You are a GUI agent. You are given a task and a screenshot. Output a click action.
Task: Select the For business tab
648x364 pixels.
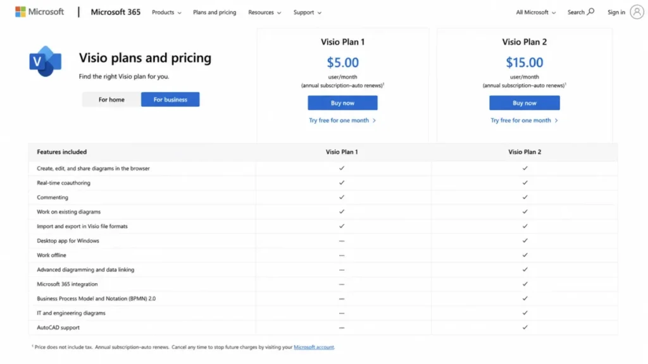170,99
